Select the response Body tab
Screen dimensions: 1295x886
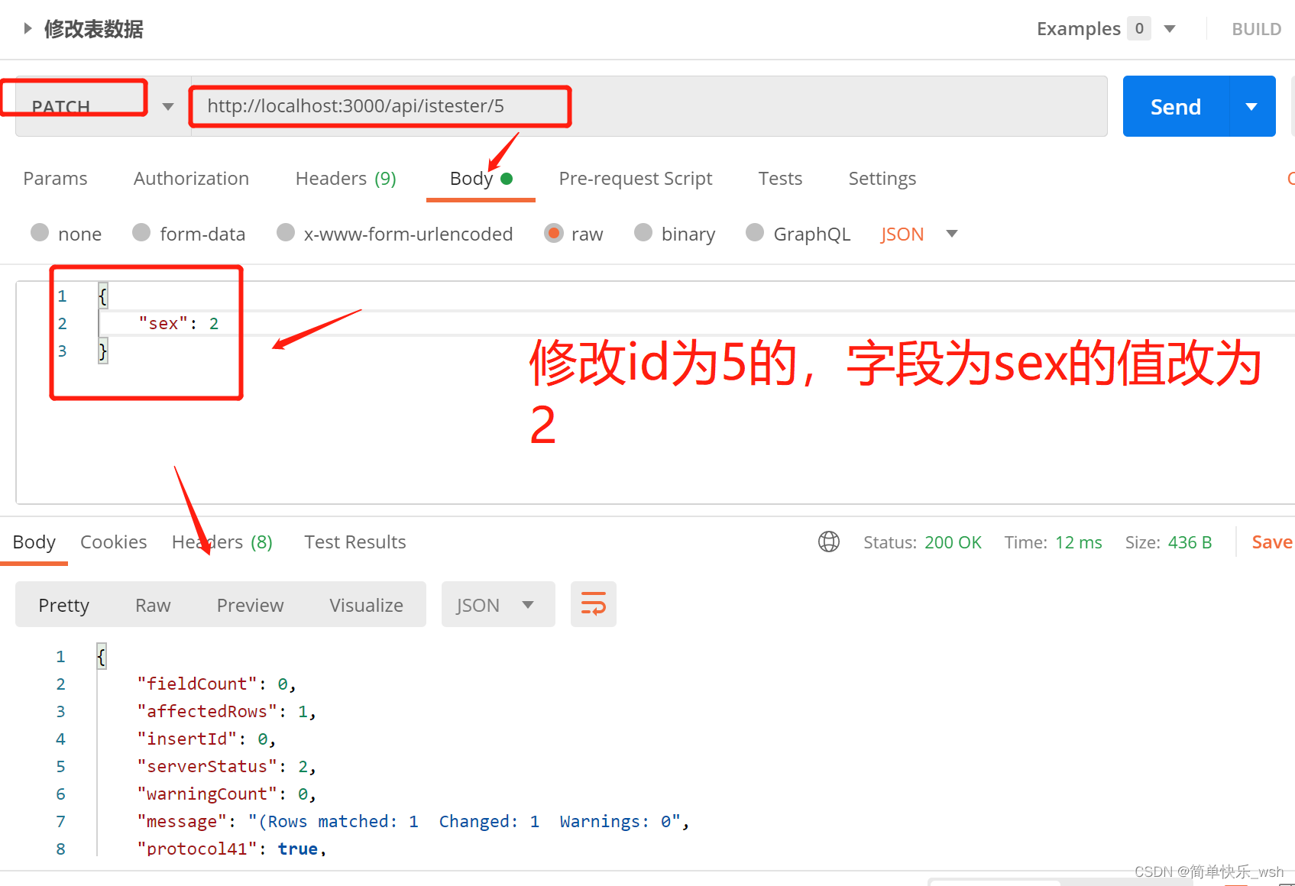tap(34, 542)
